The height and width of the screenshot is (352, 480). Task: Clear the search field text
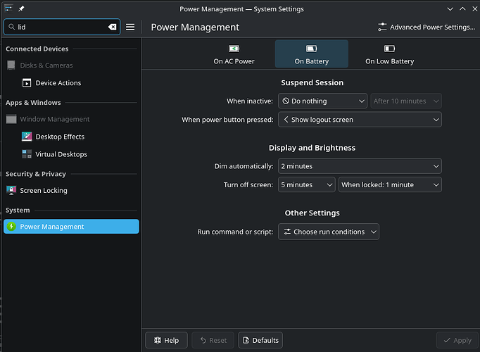[x=112, y=27]
